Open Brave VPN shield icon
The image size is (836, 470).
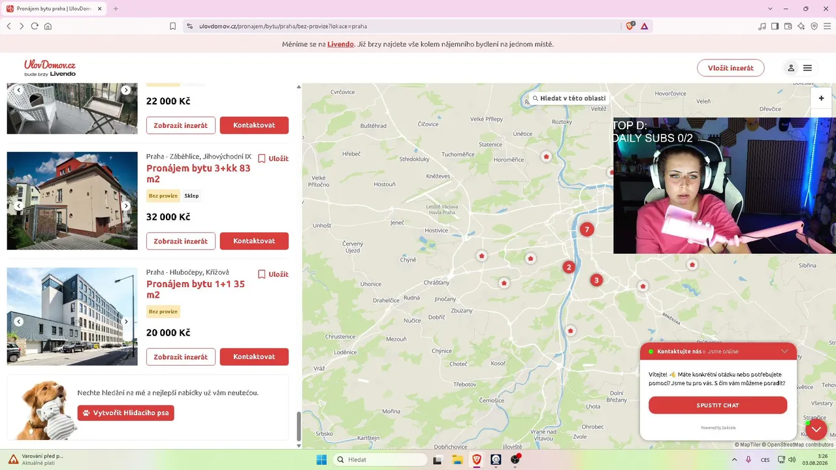coord(814,26)
